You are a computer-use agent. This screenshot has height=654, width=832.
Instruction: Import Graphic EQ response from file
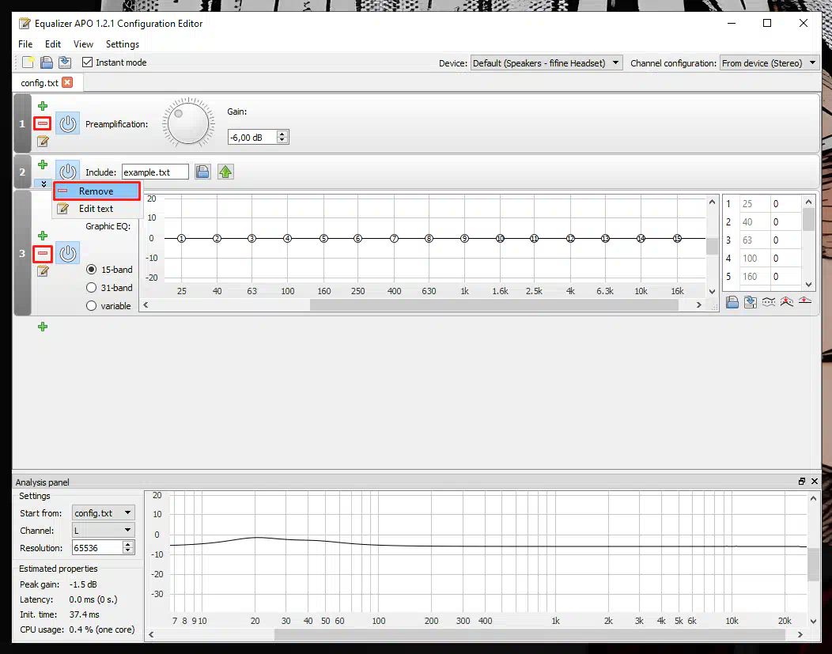click(x=732, y=302)
